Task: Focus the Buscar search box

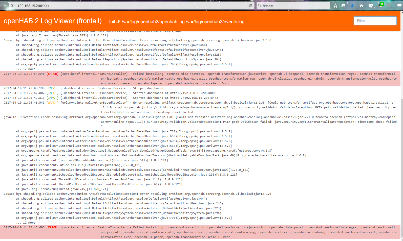Action: tap(293, 6)
